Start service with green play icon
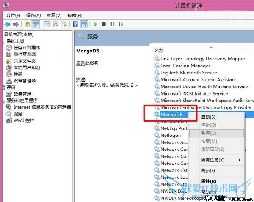254x202 pixels. click(96, 24)
